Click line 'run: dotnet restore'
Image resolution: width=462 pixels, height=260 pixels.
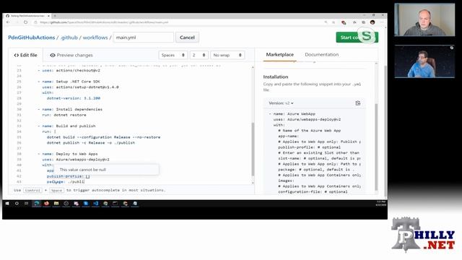64,115
